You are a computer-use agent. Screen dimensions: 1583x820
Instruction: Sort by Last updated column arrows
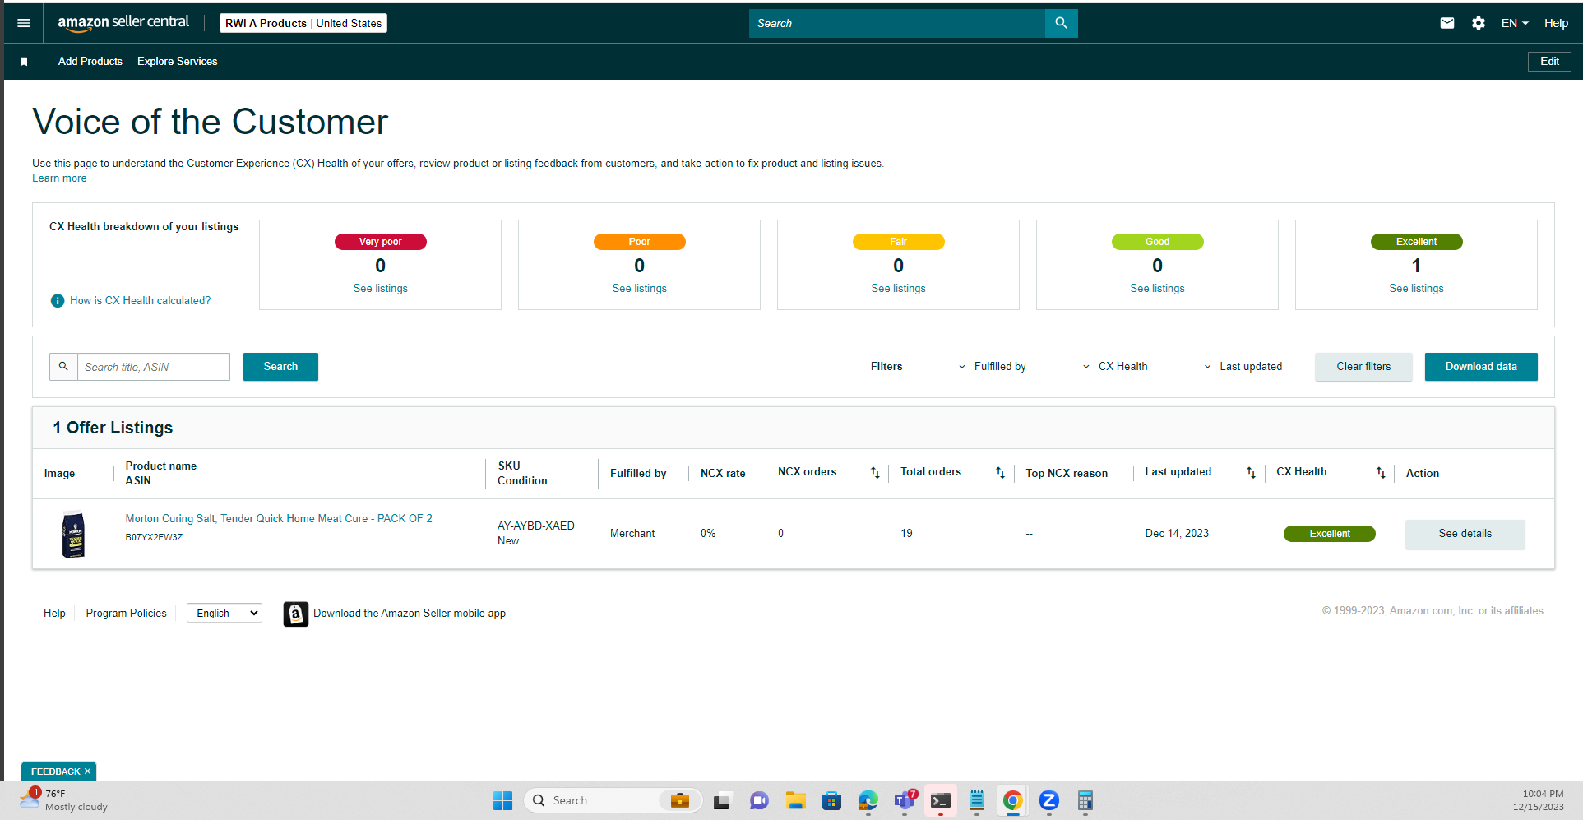pos(1251,472)
